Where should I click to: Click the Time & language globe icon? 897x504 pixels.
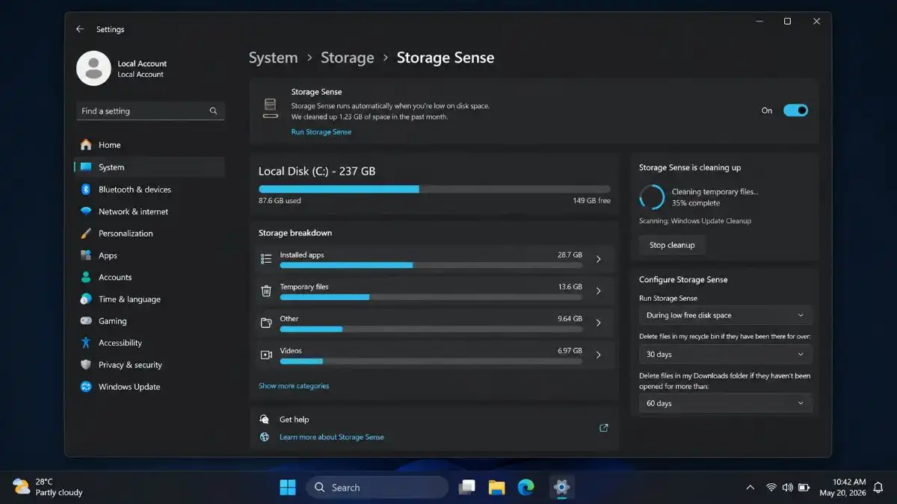click(86, 299)
